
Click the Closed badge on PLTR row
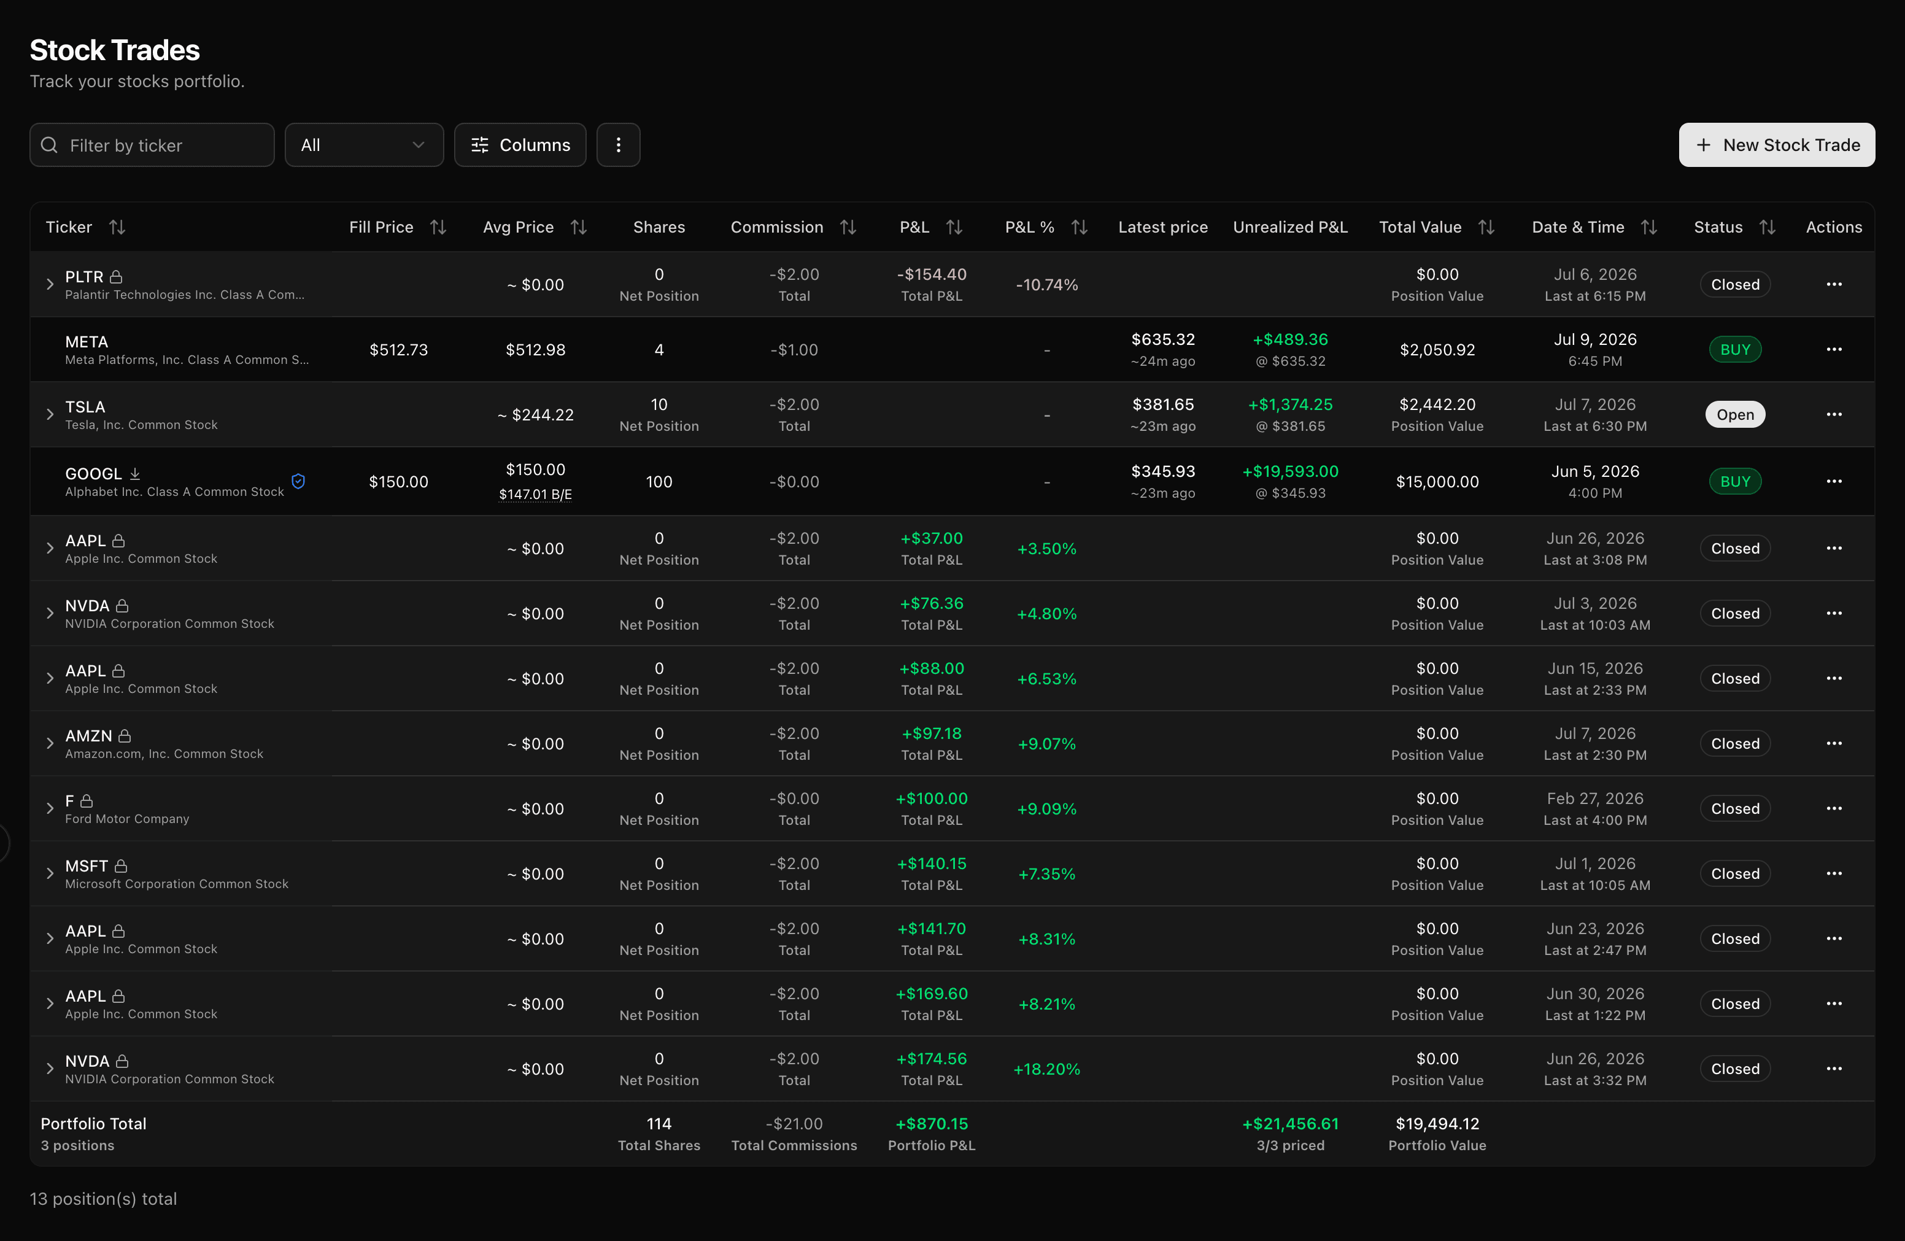pos(1734,284)
